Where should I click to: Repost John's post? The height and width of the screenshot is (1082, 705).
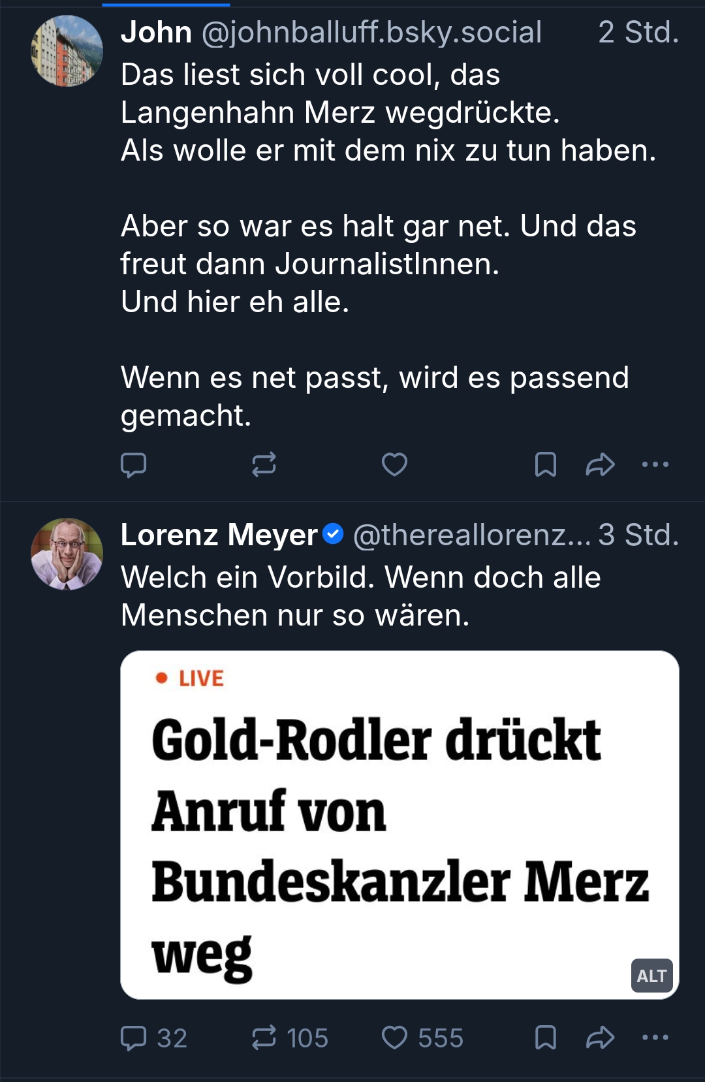point(264,465)
